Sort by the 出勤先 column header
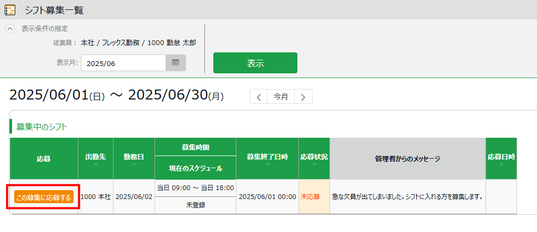The height and width of the screenshot is (232, 537). [96, 158]
